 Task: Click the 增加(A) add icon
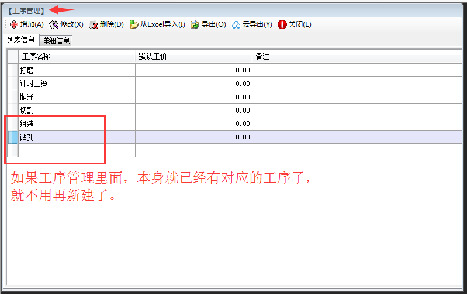click(x=14, y=24)
